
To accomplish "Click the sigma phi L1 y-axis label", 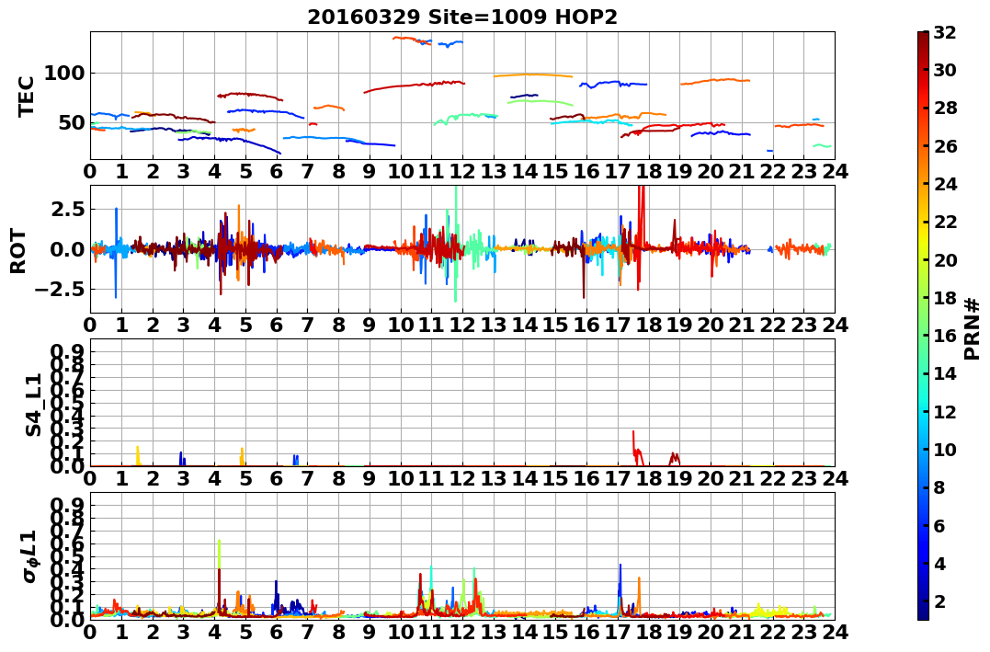I will click(31, 556).
